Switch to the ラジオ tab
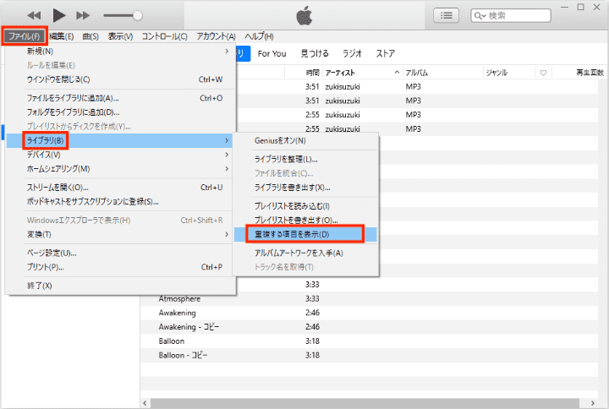609x409 pixels. click(x=352, y=53)
